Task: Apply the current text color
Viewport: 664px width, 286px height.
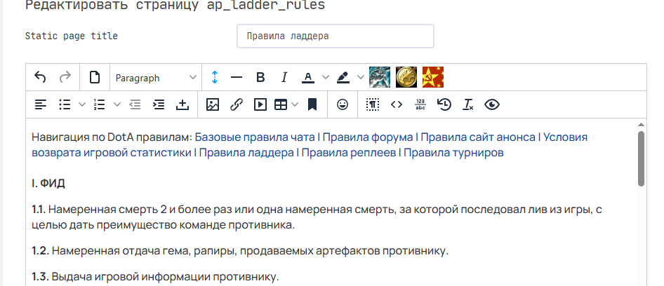Action: pos(308,77)
